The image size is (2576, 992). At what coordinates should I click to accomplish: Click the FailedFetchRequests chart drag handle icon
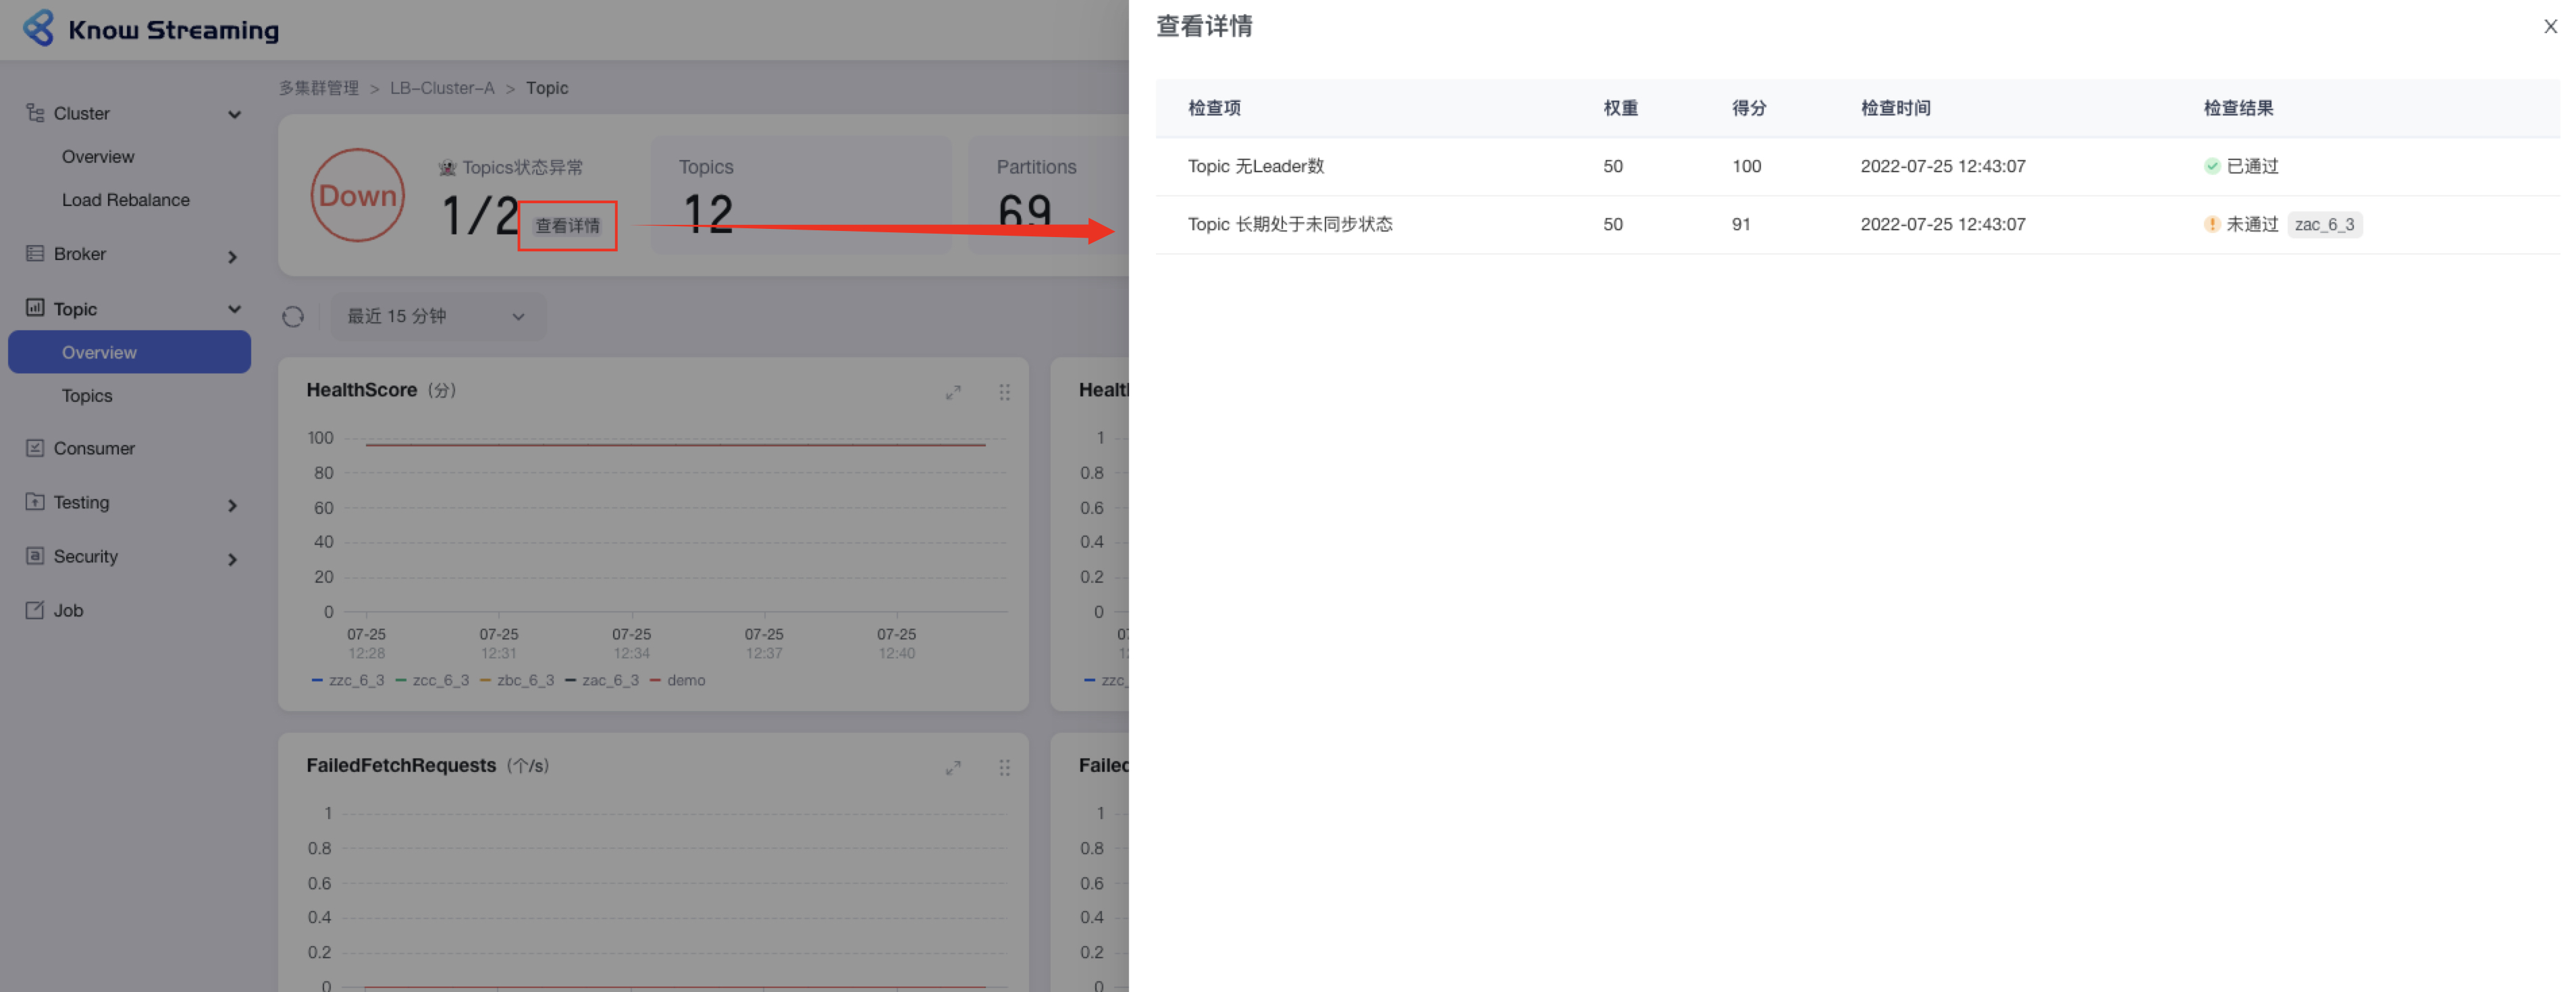point(1004,768)
